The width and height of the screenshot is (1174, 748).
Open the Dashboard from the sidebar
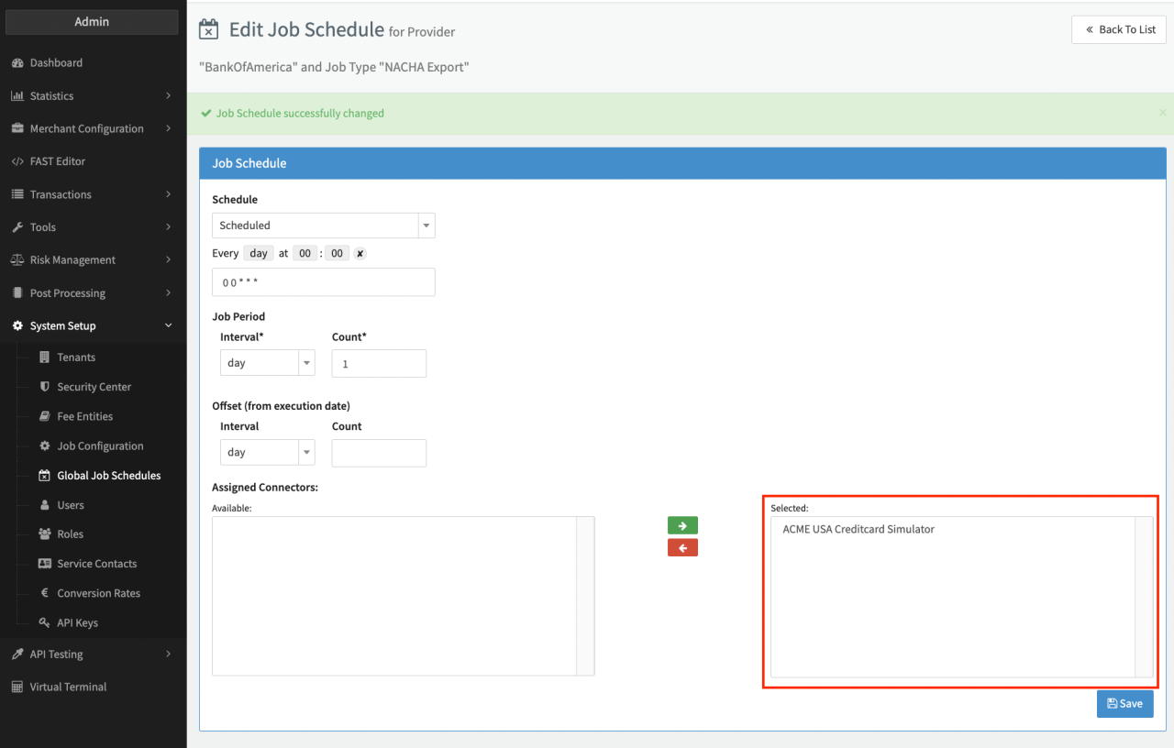click(x=56, y=63)
